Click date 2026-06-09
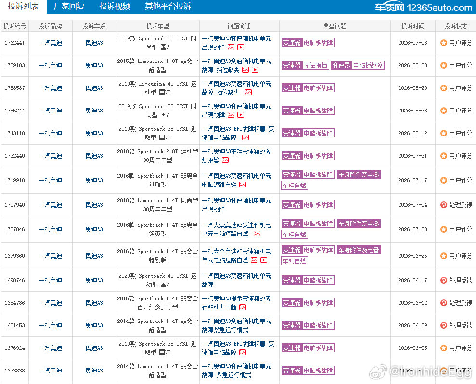Image resolution: width=476 pixels, height=384 pixels. click(x=412, y=325)
